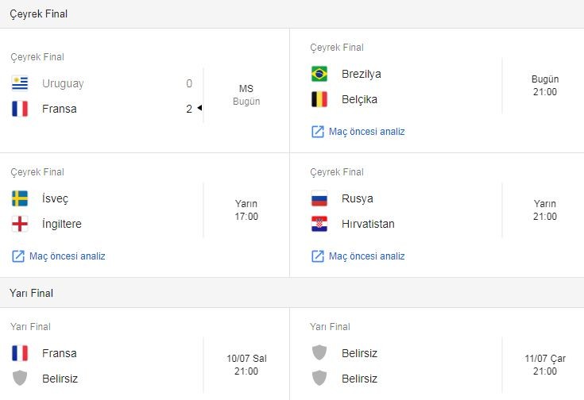Click the external link icon under Brezilya–Belçika
The image size is (584, 400).
[x=318, y=132]
